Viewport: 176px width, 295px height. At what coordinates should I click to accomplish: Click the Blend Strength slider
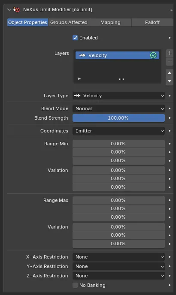[118, 118]
